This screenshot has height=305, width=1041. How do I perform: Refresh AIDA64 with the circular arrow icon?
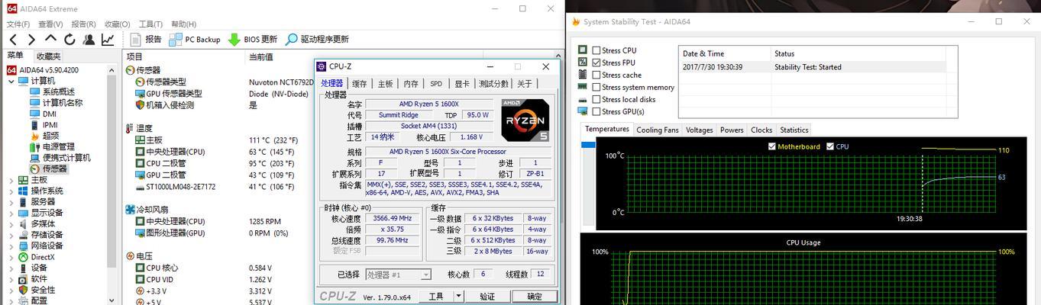70,40
